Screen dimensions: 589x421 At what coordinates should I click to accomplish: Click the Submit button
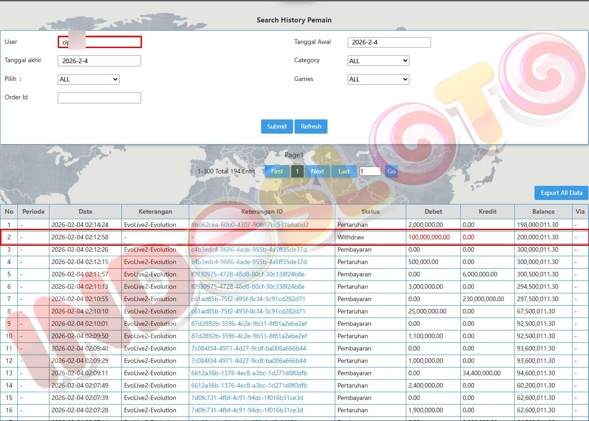point(277,127)
